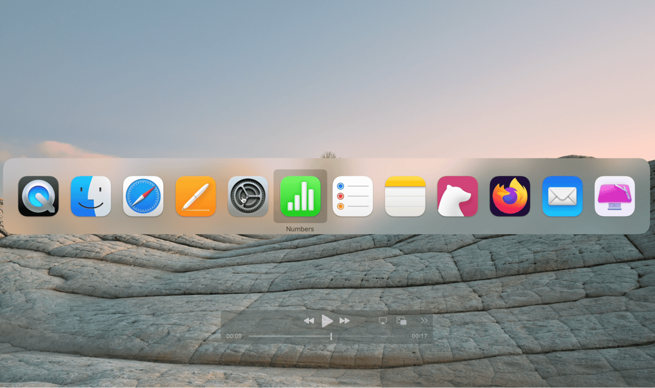This screenshot has width=655, height=388.
Task: Switch to Safari compass icon
Action: click(x=143, y=196)
